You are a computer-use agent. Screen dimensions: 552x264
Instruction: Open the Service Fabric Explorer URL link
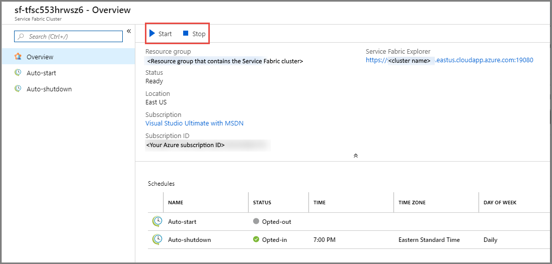[x=449, y=60]
